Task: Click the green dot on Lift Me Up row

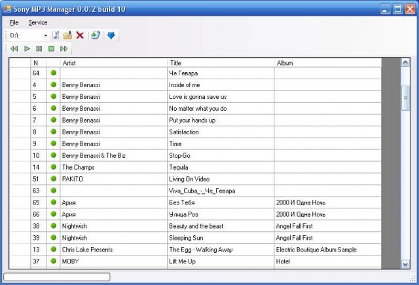Action: 54,261
